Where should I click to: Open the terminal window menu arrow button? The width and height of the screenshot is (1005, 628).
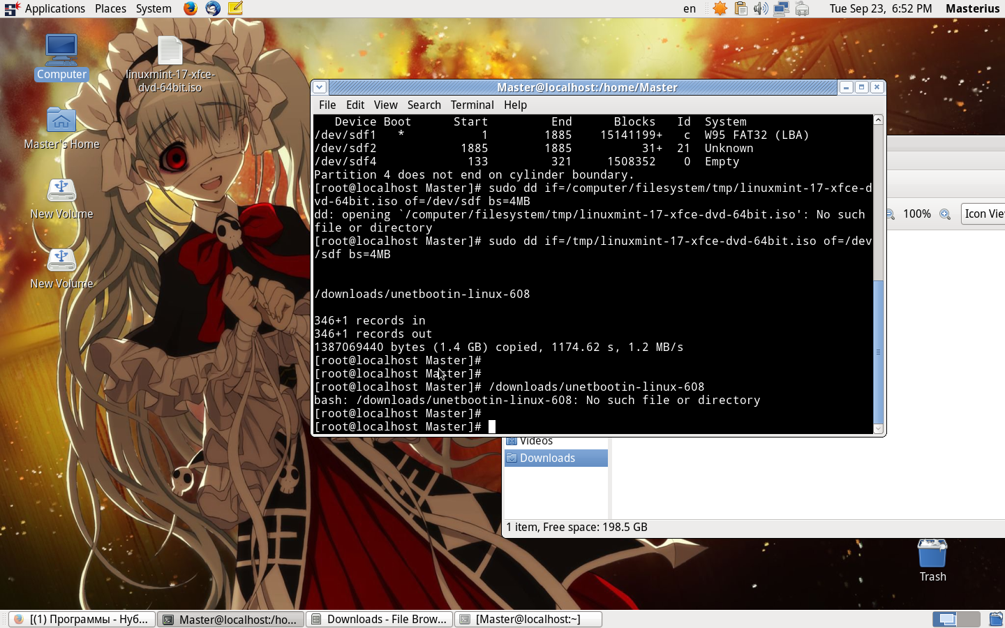(x=319, y=87)
